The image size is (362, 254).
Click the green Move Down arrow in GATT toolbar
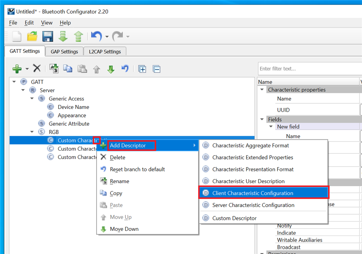[x=111, y=69]
